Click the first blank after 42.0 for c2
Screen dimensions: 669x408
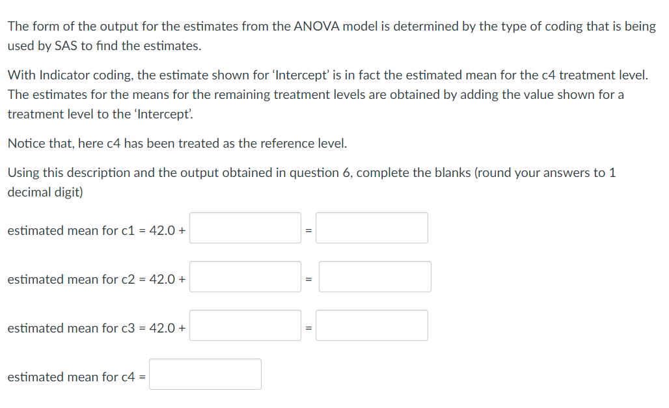pos(245,277)
